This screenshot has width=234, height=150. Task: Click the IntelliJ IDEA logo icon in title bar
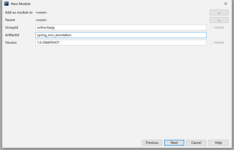(x=7, y=4)
